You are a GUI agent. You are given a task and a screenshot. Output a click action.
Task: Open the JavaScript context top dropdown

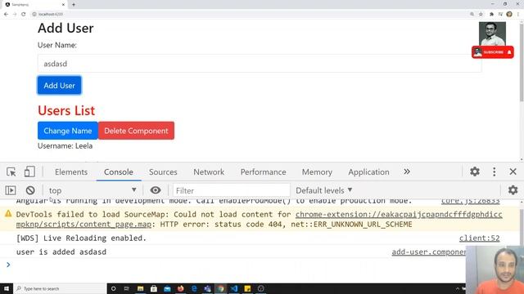click(93, 190)
